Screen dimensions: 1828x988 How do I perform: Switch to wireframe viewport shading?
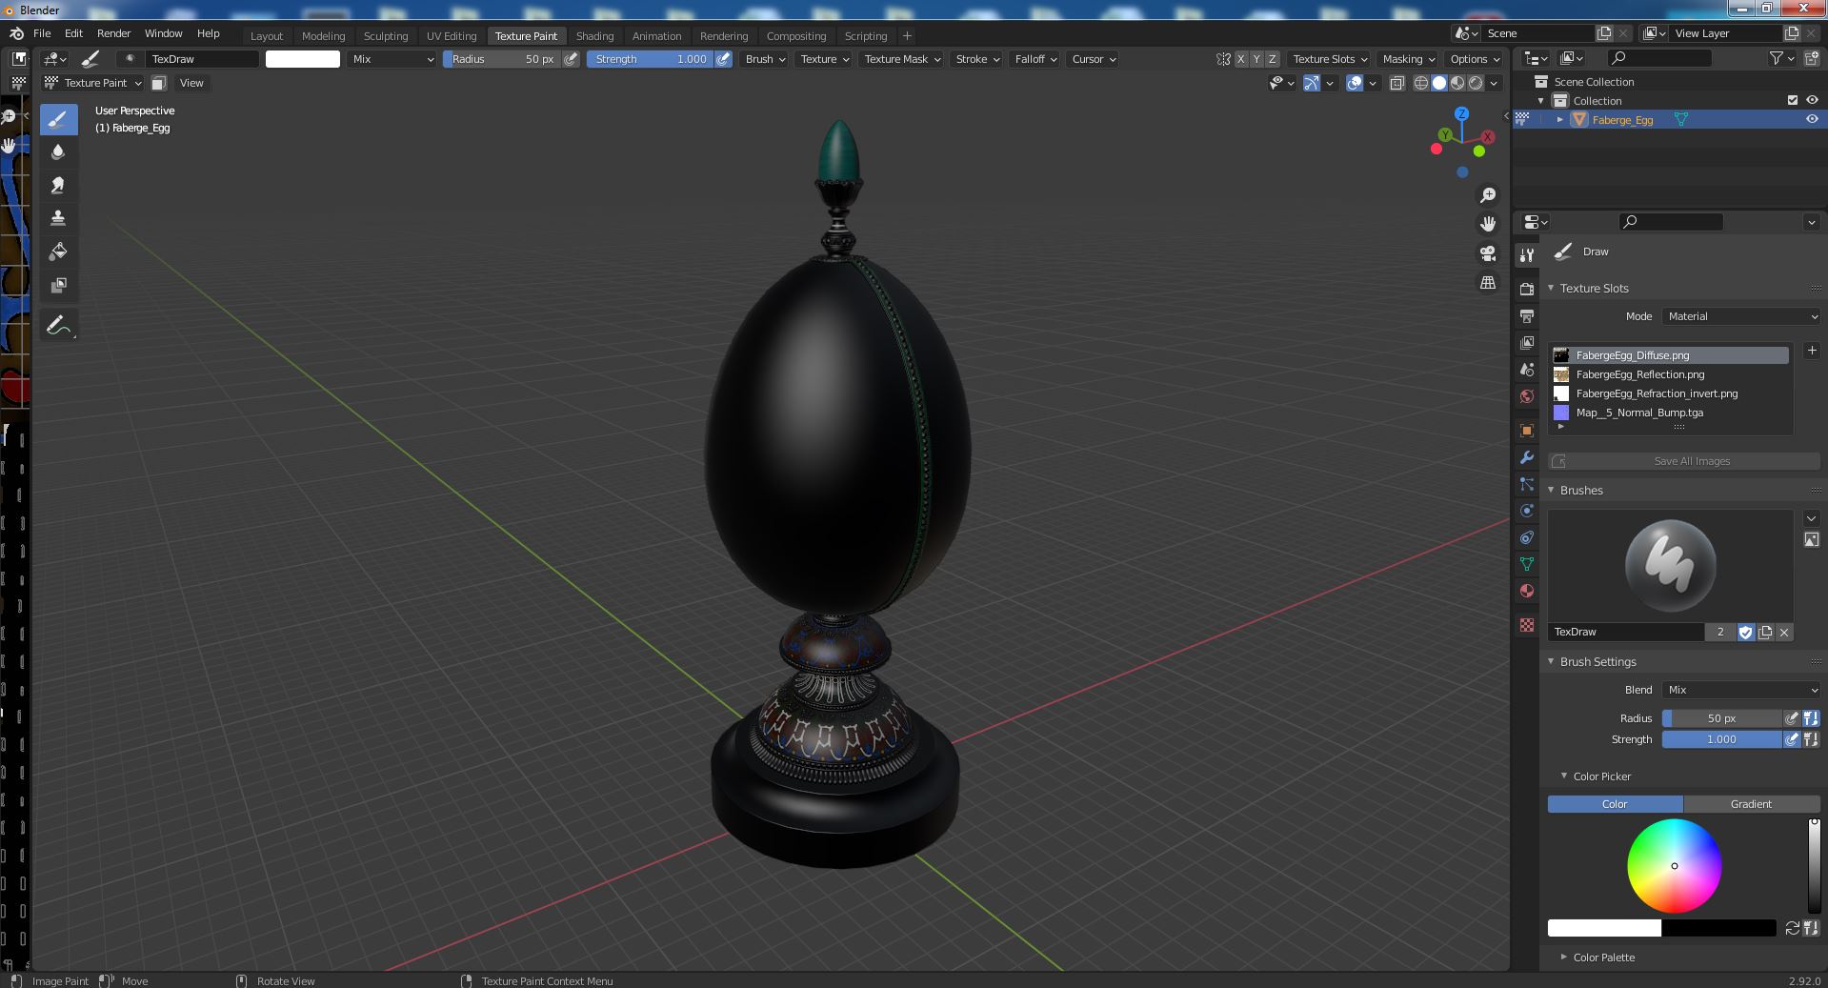coord(1421,83)
